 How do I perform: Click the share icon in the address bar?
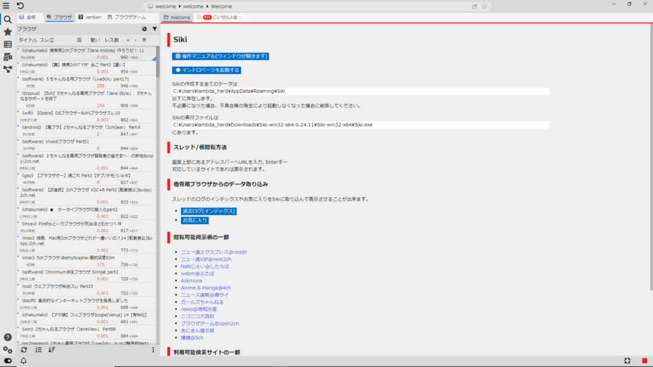(474, 6)
